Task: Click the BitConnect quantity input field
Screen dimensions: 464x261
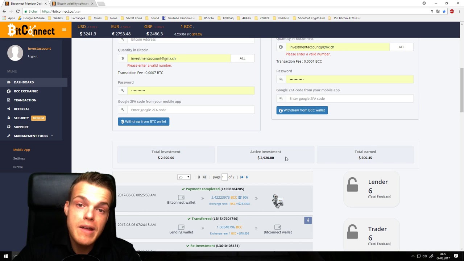Action: [x=337, y=47]
